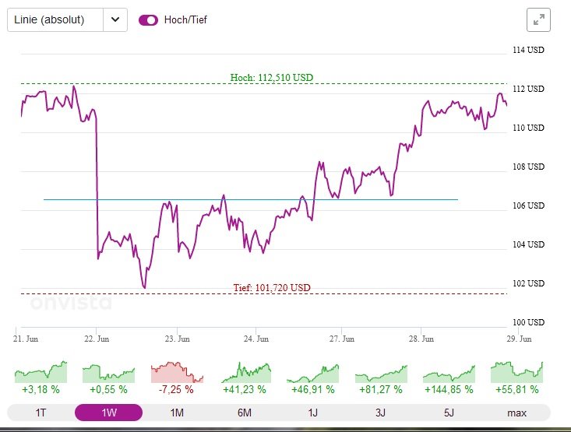Select the 1T time range tab
Screen dimensions: 571x432
point(41,413)
